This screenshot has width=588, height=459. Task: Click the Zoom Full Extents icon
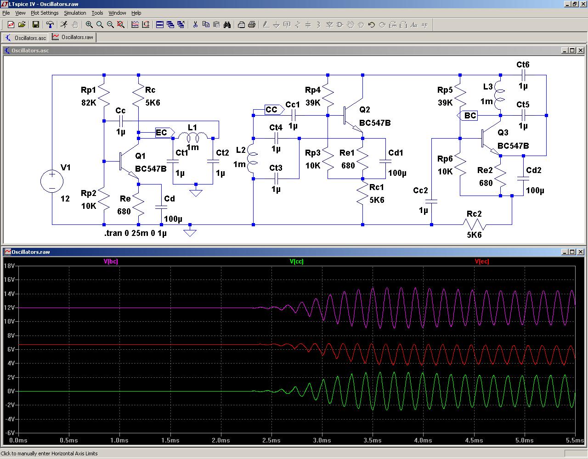(121, 25)
